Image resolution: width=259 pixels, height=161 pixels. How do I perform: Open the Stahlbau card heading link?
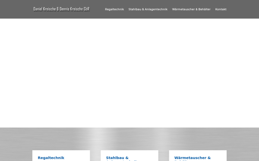[x=122, y=158]
